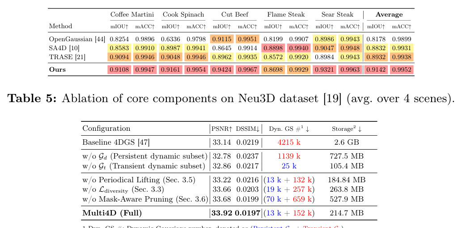Click the bold Ours row label

57,70
